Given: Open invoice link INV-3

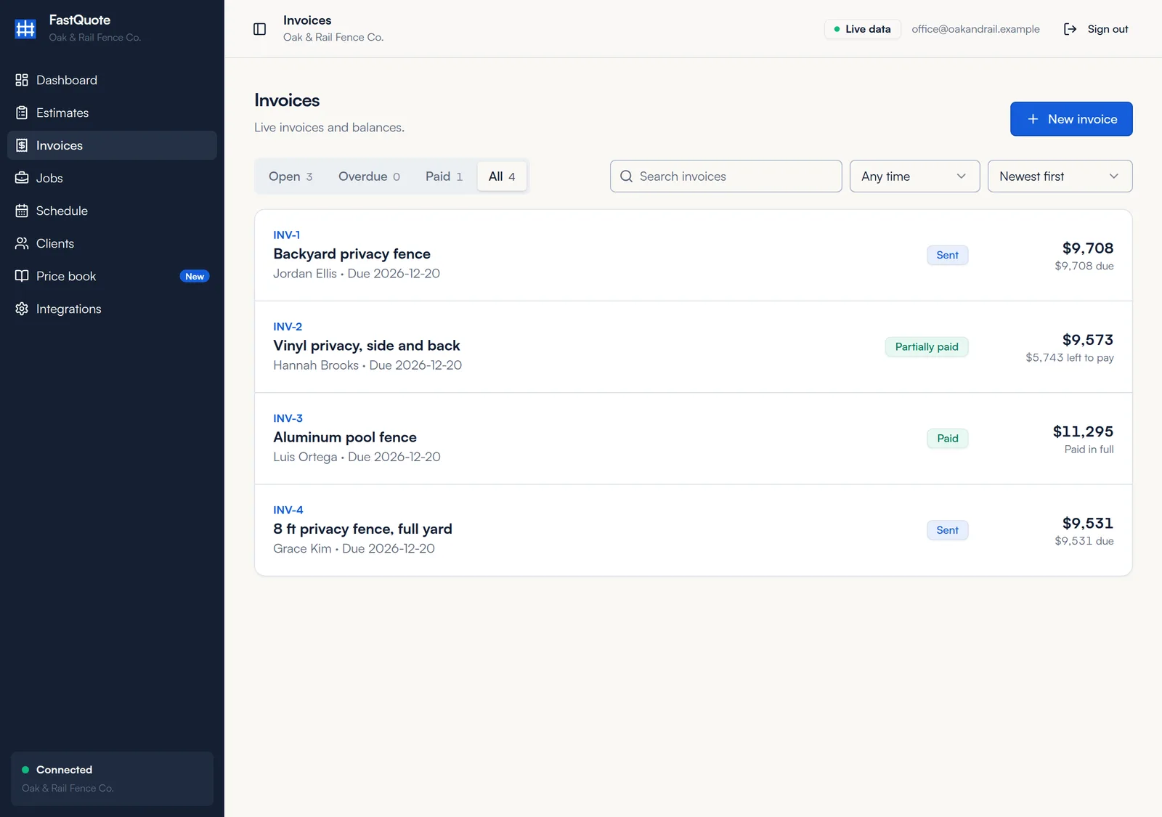Looking at the screenshot, I should (288, 418).
